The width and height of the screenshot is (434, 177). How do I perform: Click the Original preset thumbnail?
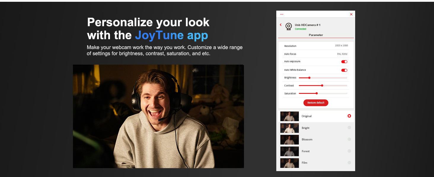(289, 116)
